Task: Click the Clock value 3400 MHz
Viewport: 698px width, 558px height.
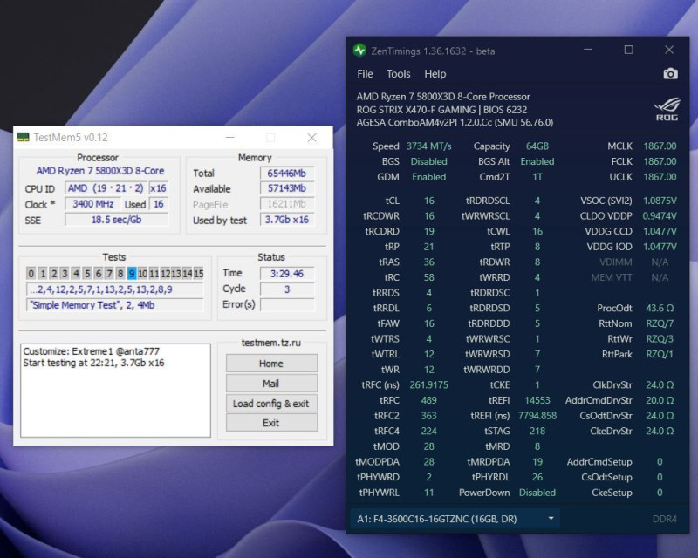Action: (93, 204)
